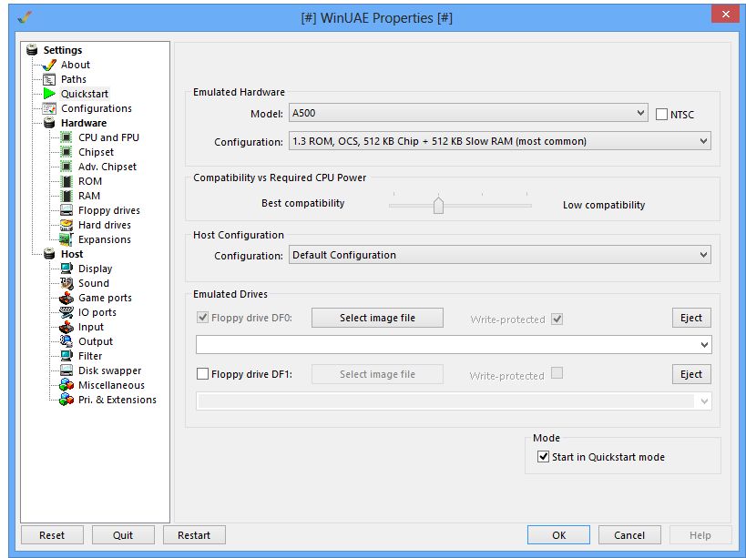Click the Game ports joystick icon
746x558 pixels.
click(x=66, y=298)
